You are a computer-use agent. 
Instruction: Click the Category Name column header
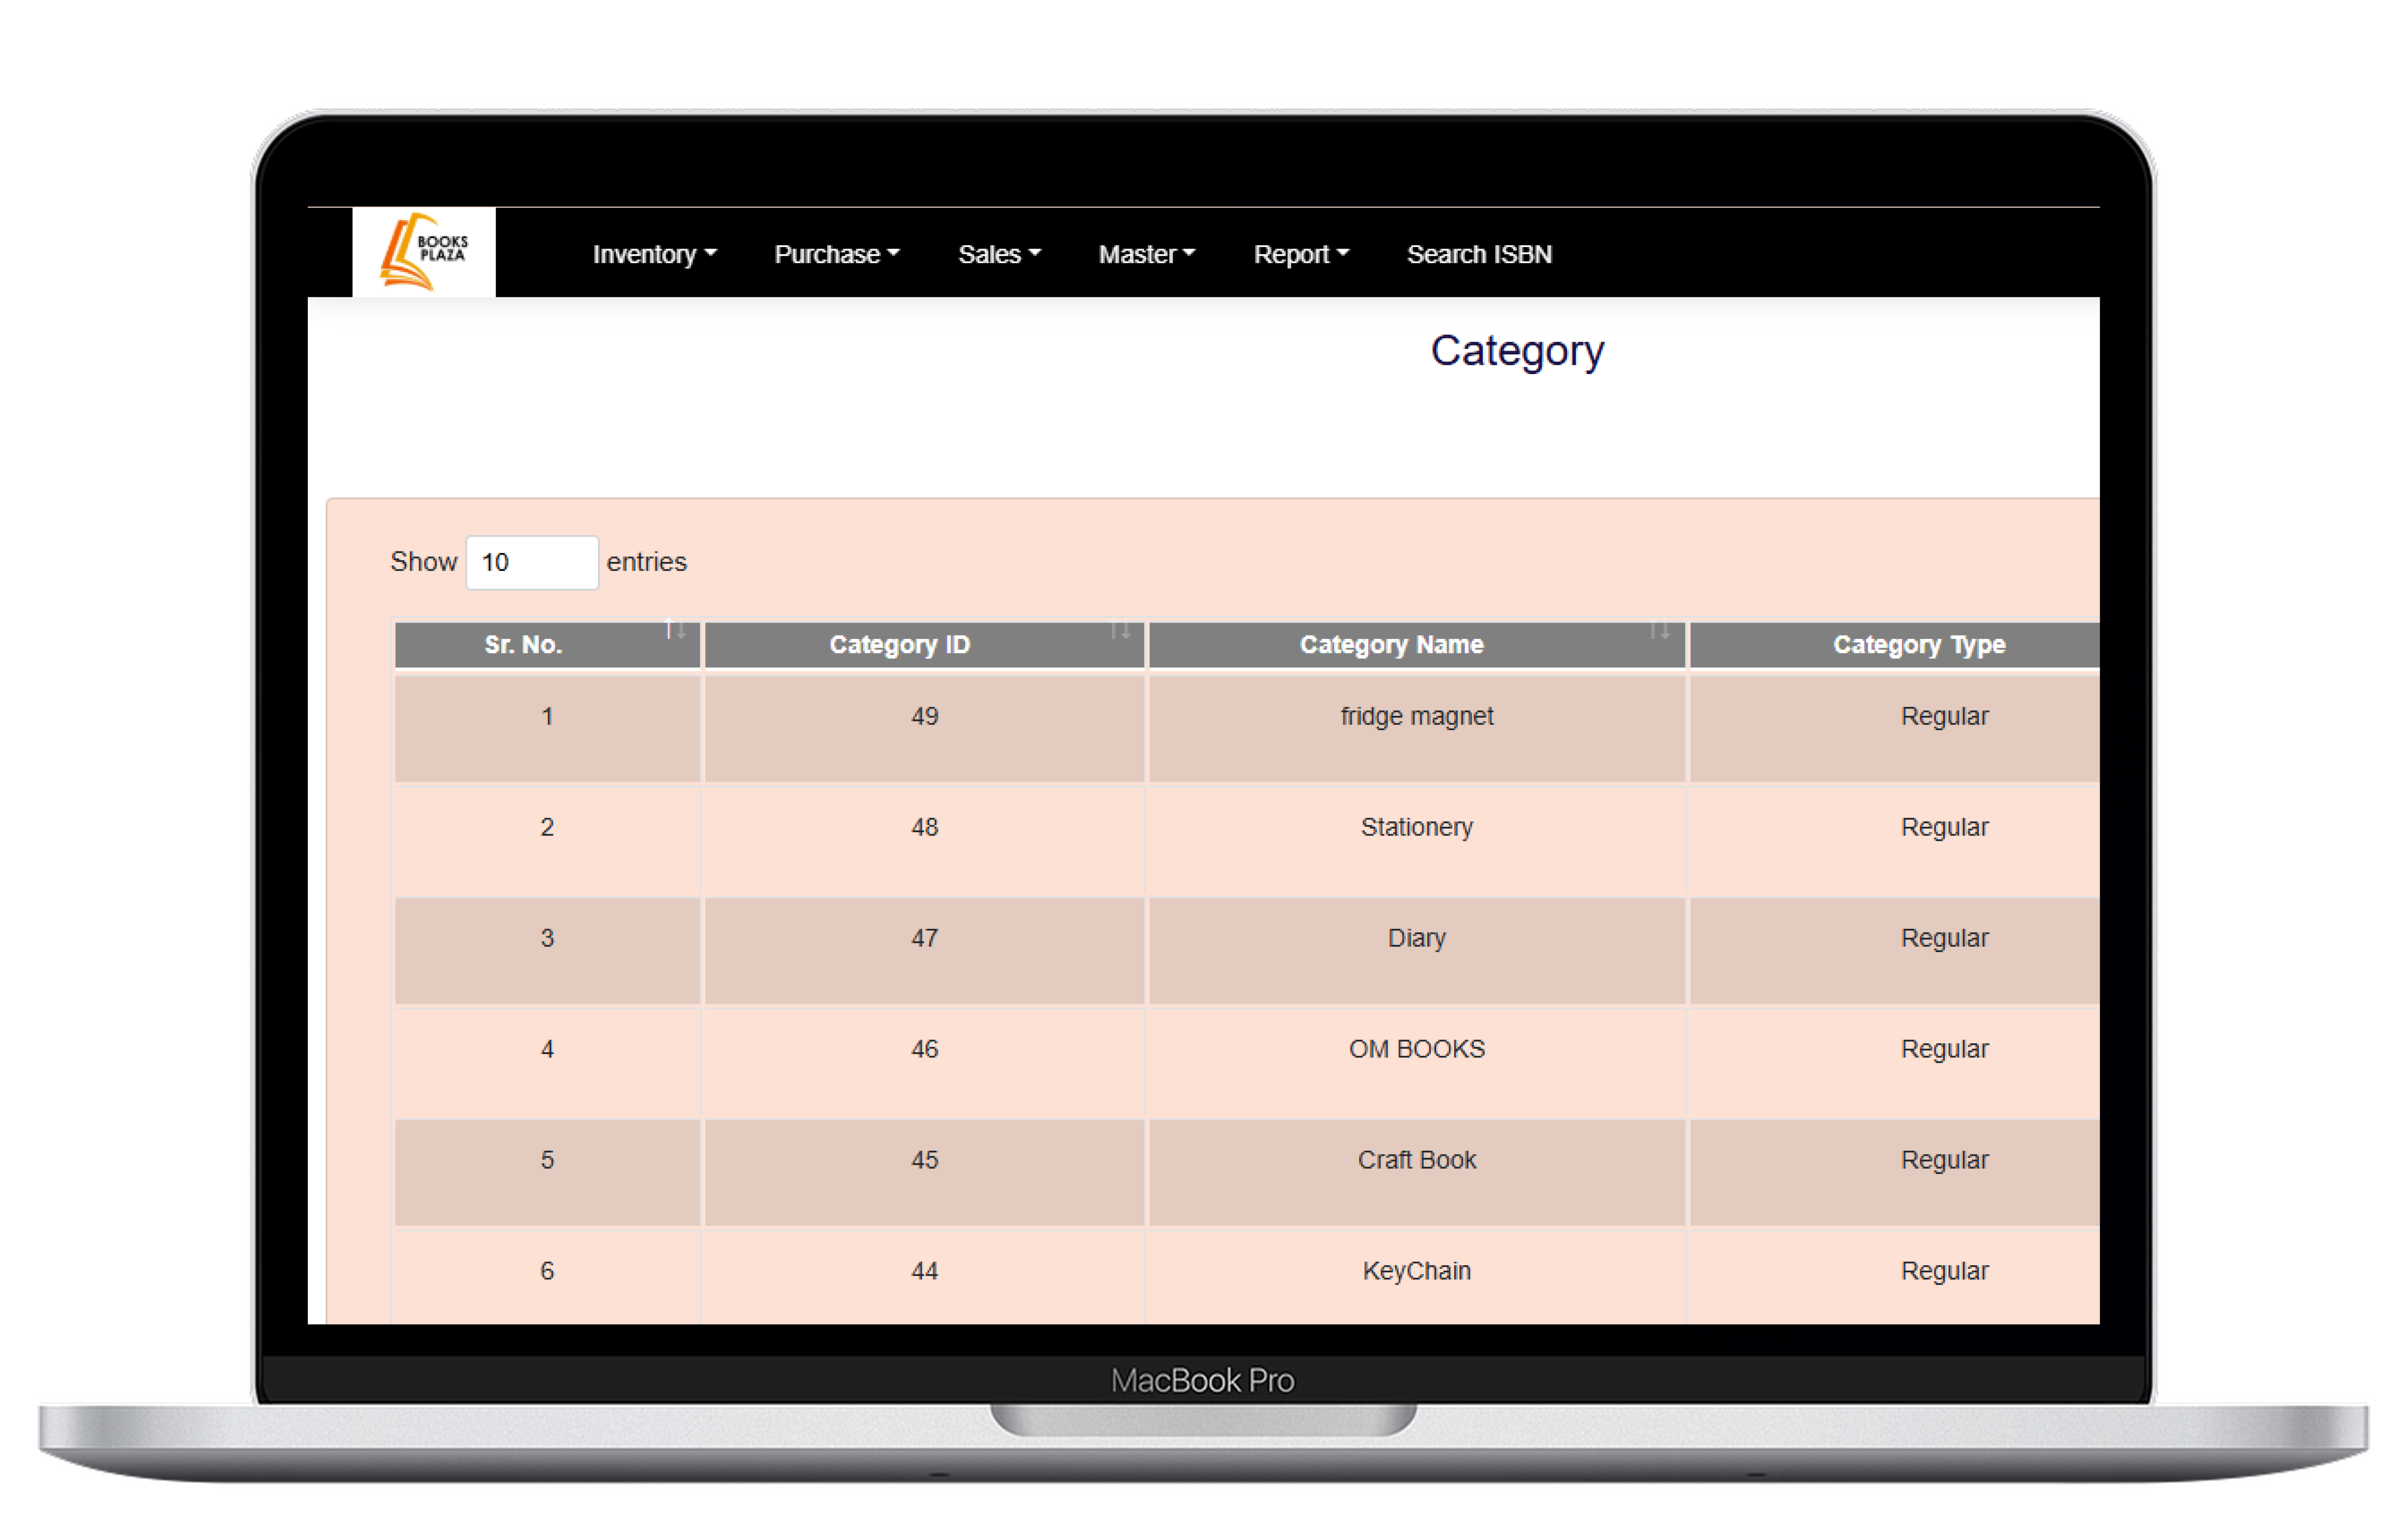pyautogui.click(x=1417, y=645)
